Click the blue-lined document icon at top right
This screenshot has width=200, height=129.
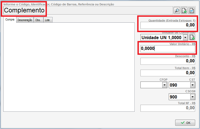[x=191, y=11]
